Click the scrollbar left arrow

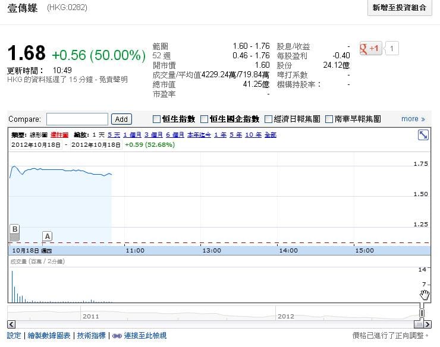11,324
